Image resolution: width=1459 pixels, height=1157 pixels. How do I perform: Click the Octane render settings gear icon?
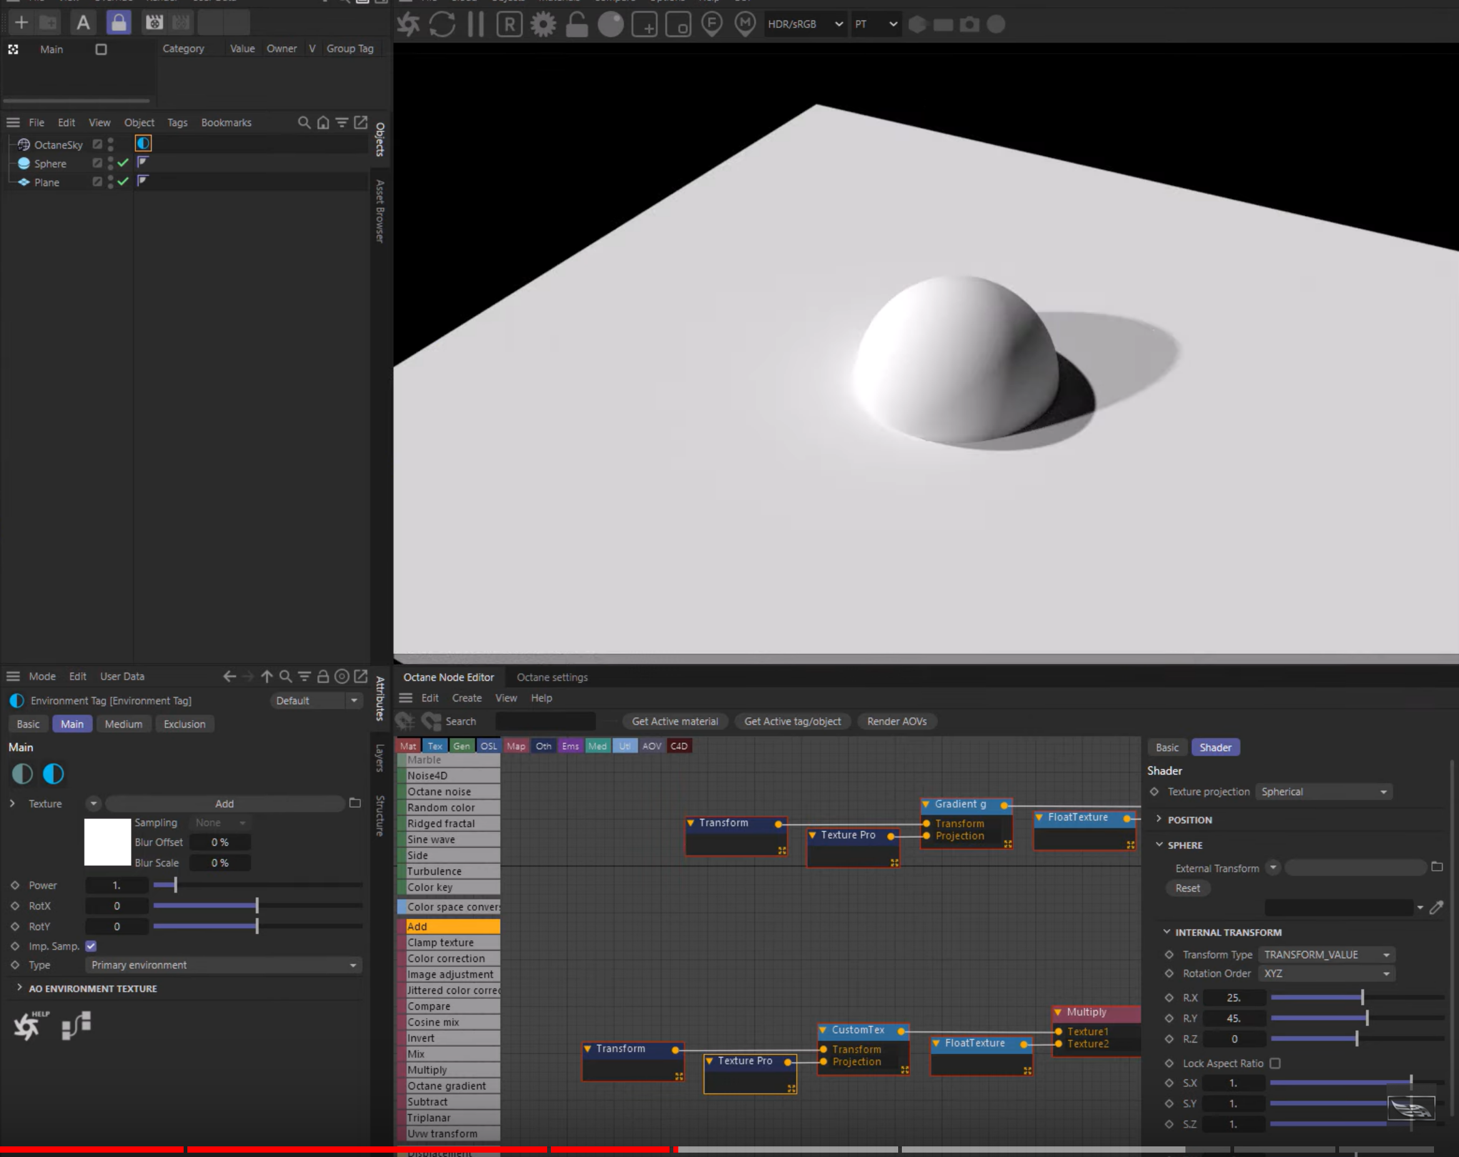tap(543, 24)
